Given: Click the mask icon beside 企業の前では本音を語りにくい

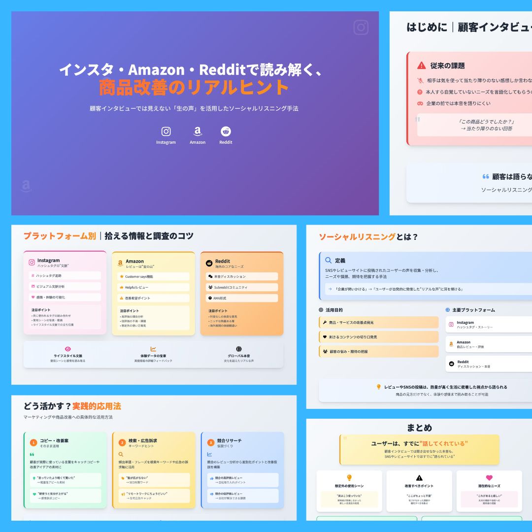Looking at the screenshot, I should click(x=420, y=103).
